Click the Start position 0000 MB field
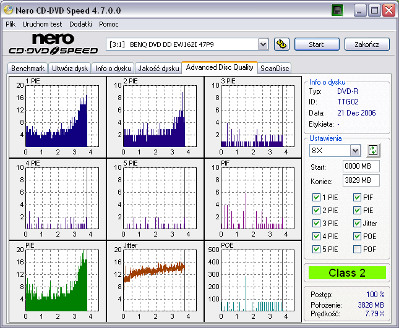 tap(361, 166)
